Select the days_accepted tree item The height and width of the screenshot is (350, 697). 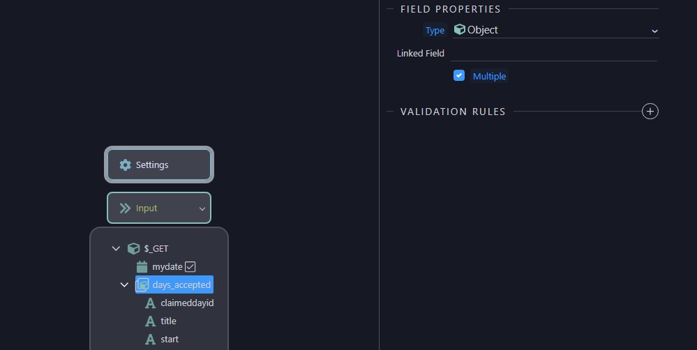tap(174, 284)
